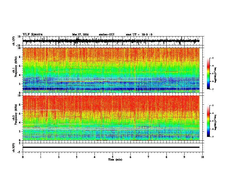Click the "Time (min)" x-axis label
The image size is (228, 176).
115,160
